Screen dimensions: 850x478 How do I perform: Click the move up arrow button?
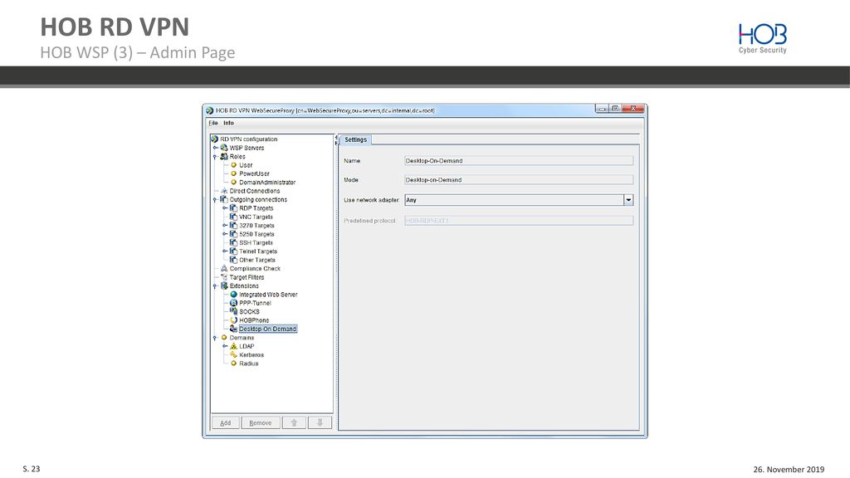pyautogui.click(x=294, y=422)
